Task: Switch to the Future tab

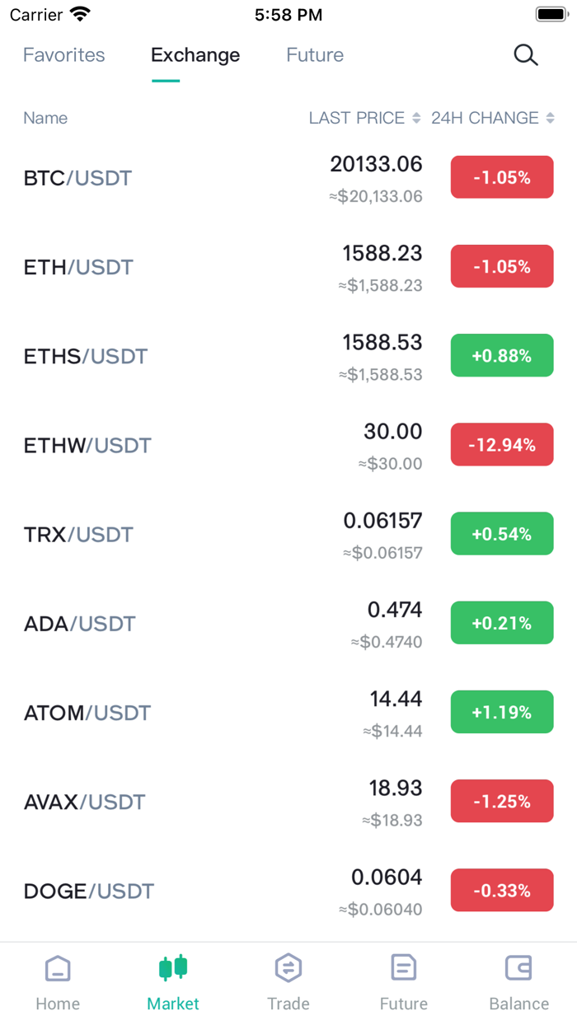Action: click(315, 55)
